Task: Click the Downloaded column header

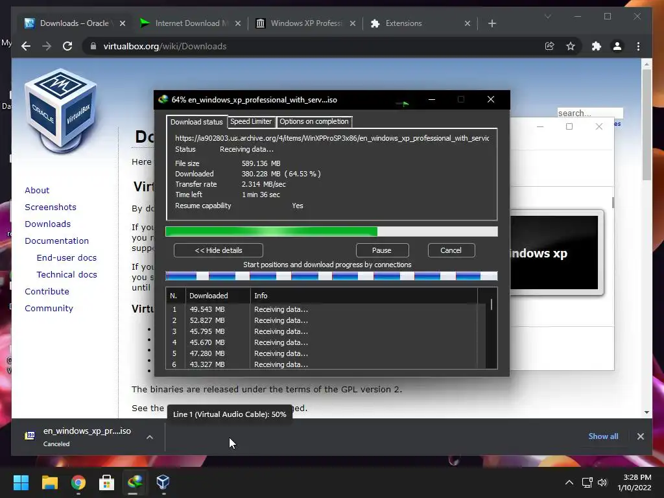Action: click(218, 296)
